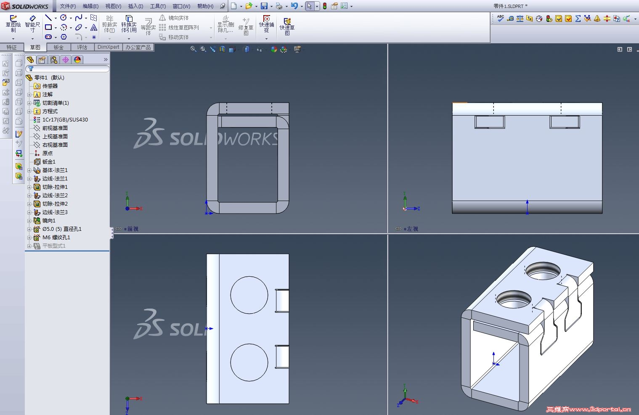Expand the 方程式 tree node
The height and width of the screenshot is (415, 639).
[29, 111]
